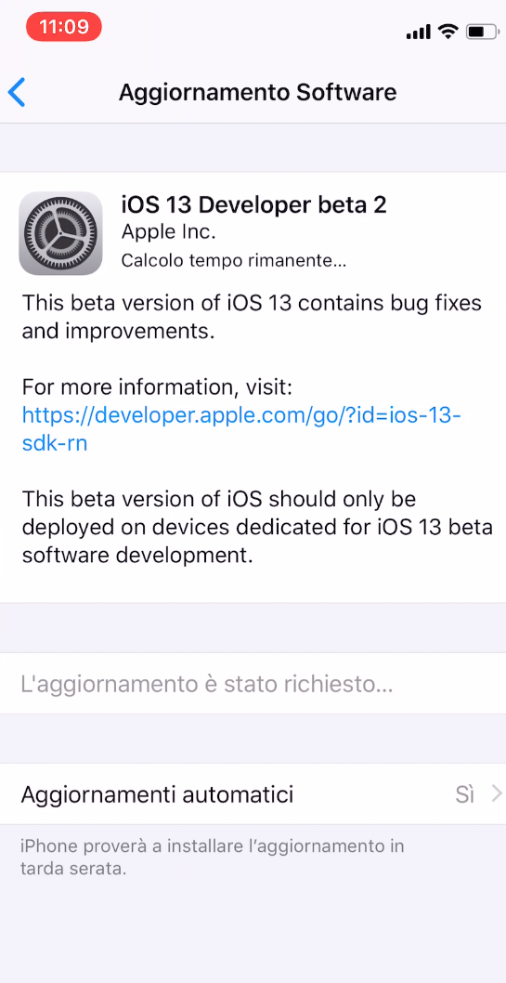
Task: Click the chevron next to Sì
Action: 497,794
